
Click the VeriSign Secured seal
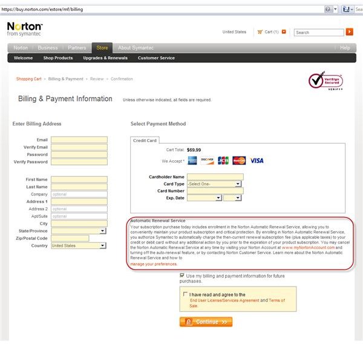point(325,81)
